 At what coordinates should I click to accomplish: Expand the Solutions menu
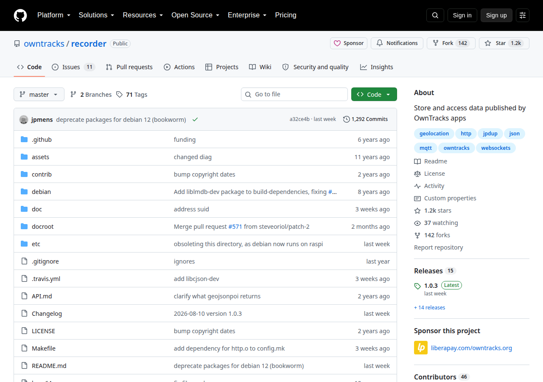pyautogui.click(x=96, y=15)
